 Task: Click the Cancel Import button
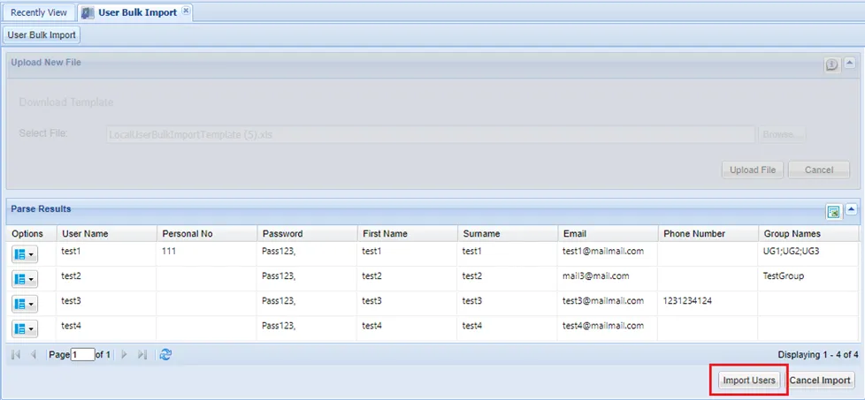[820, 381]
